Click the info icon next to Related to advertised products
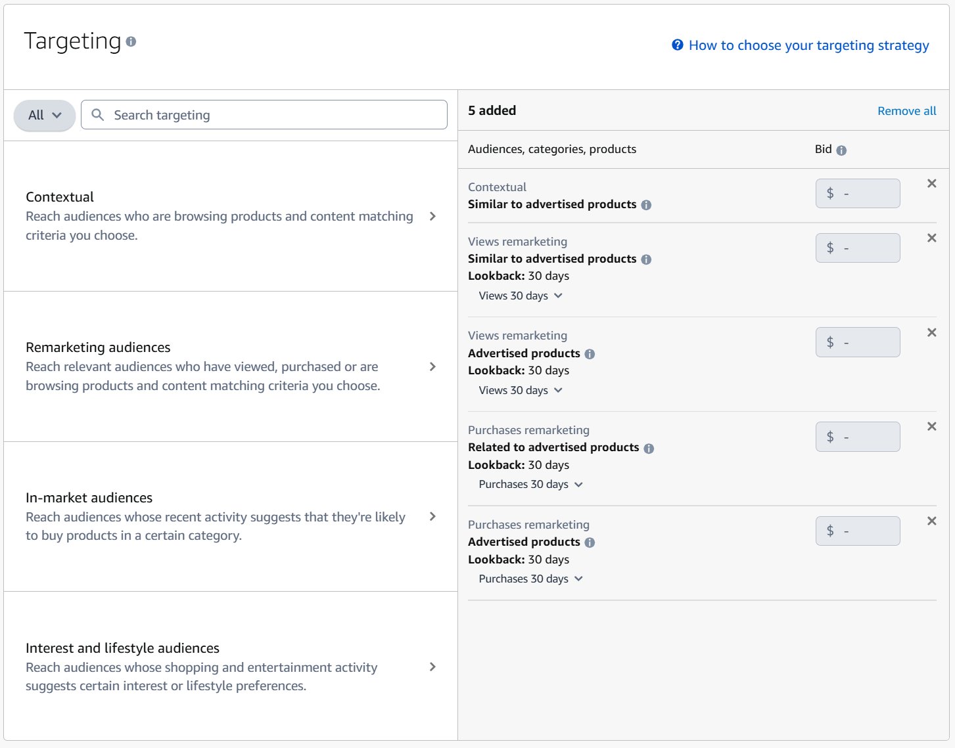Screen dimensions: 955x748 point(649,448)
